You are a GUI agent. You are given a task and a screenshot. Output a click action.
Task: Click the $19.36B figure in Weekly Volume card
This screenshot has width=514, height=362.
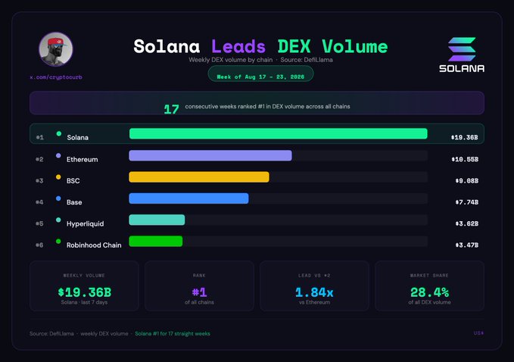85,292
